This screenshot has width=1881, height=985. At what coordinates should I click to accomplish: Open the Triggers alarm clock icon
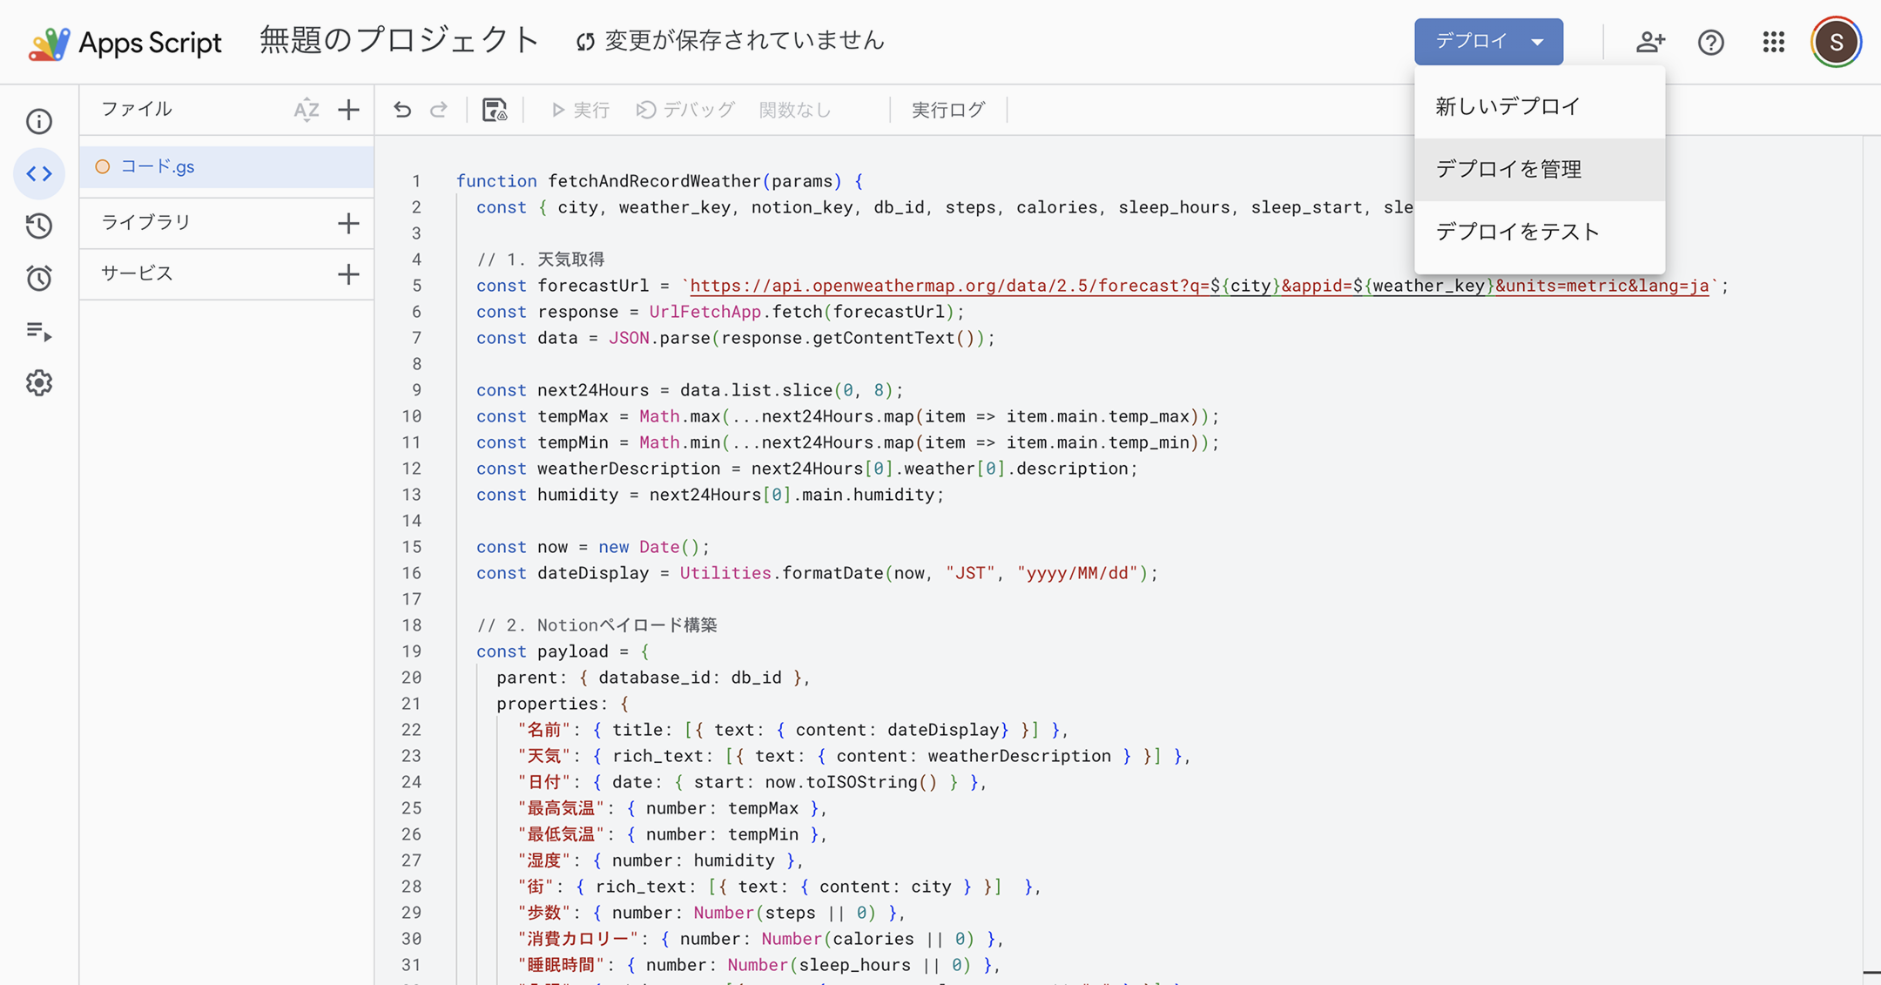point(39,278)
